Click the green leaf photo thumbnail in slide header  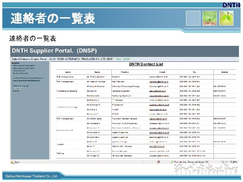[226, 18]
